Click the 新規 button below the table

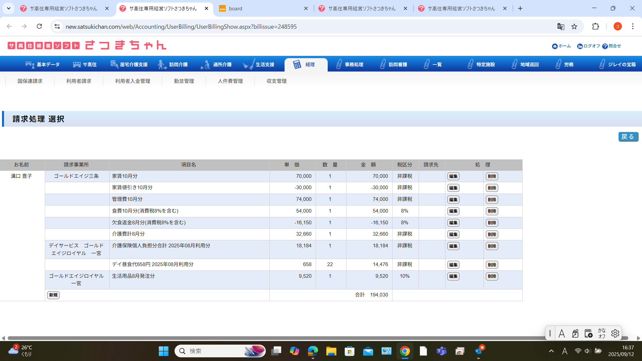click(53, 295)
